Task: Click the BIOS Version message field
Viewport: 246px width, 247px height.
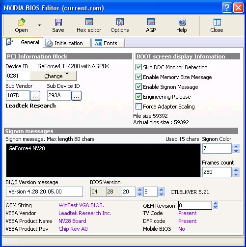Action: (x=44, y=192)
